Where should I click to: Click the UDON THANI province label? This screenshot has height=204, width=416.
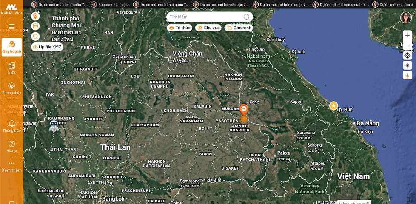coord(181,76)
